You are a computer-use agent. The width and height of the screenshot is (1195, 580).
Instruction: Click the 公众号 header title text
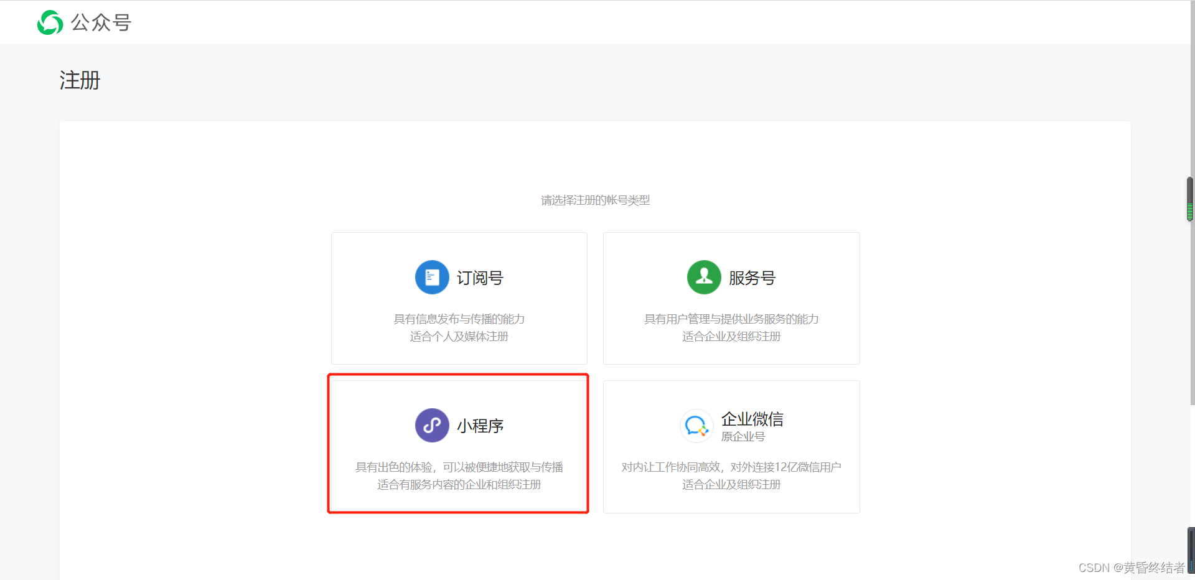click(x=101, y=23)
